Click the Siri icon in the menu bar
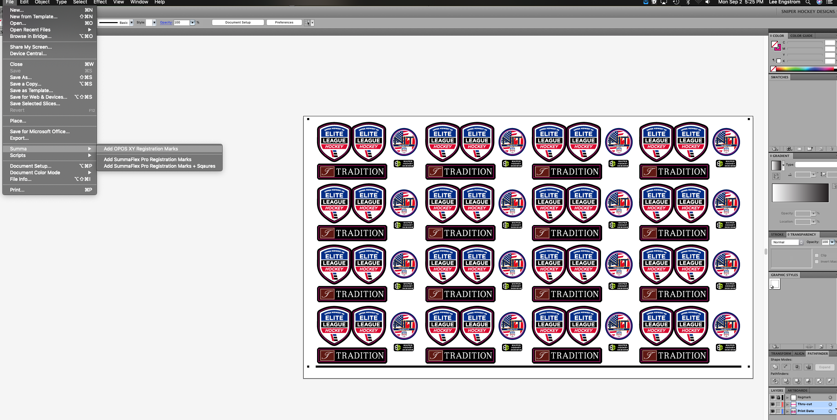The width and height of the screenshot is (837, 420). (819, 2)
